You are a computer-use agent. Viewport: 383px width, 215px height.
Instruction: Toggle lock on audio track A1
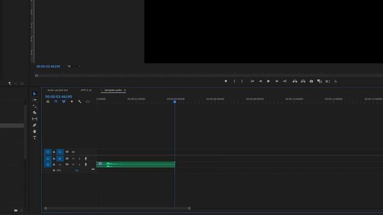point(54,159)
